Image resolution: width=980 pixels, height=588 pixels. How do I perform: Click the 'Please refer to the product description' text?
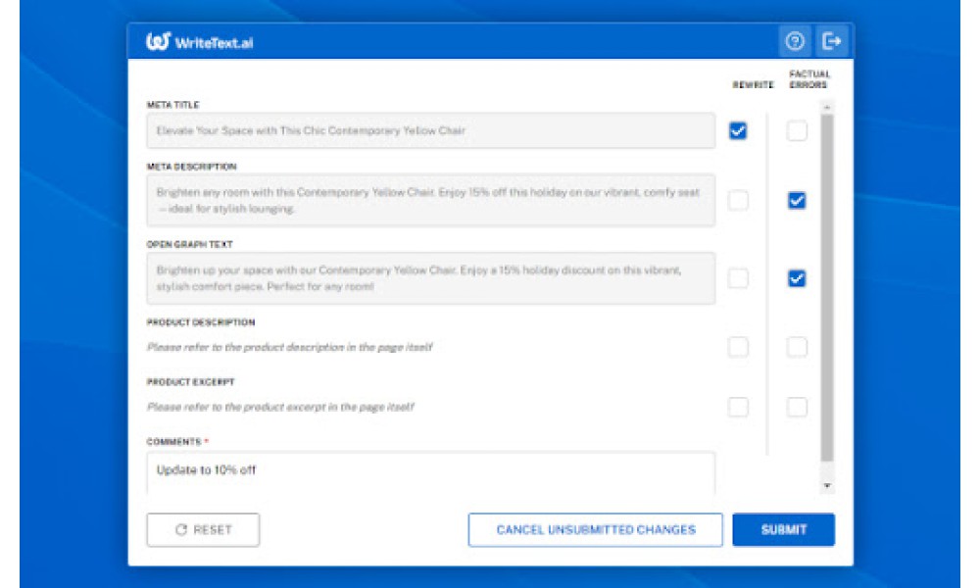point(289,347)
